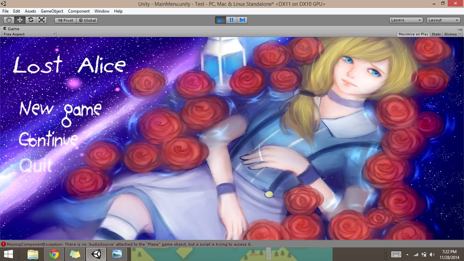
Task: Click the MissingComponentException error message
Action: click(129, 244)
